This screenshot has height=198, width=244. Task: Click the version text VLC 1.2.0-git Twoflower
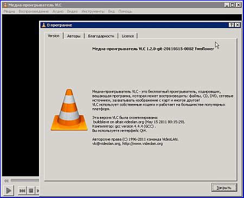pos(153,49)
